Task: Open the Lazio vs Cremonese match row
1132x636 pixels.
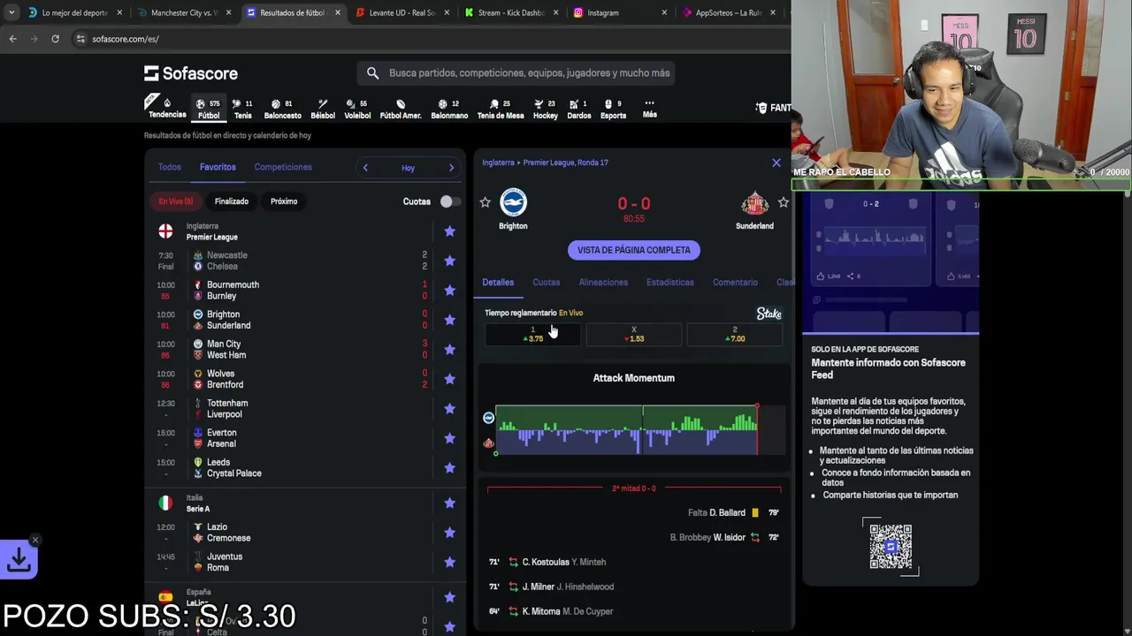Action: 306,533
